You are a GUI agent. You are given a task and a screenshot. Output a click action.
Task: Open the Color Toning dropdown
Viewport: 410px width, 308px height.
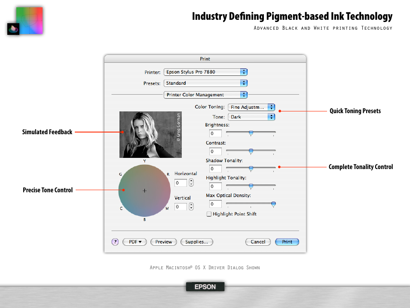coord(251,107)
